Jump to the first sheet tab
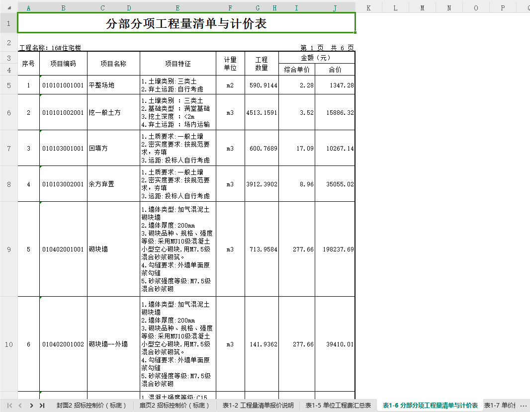 click(x=9, y=405)
